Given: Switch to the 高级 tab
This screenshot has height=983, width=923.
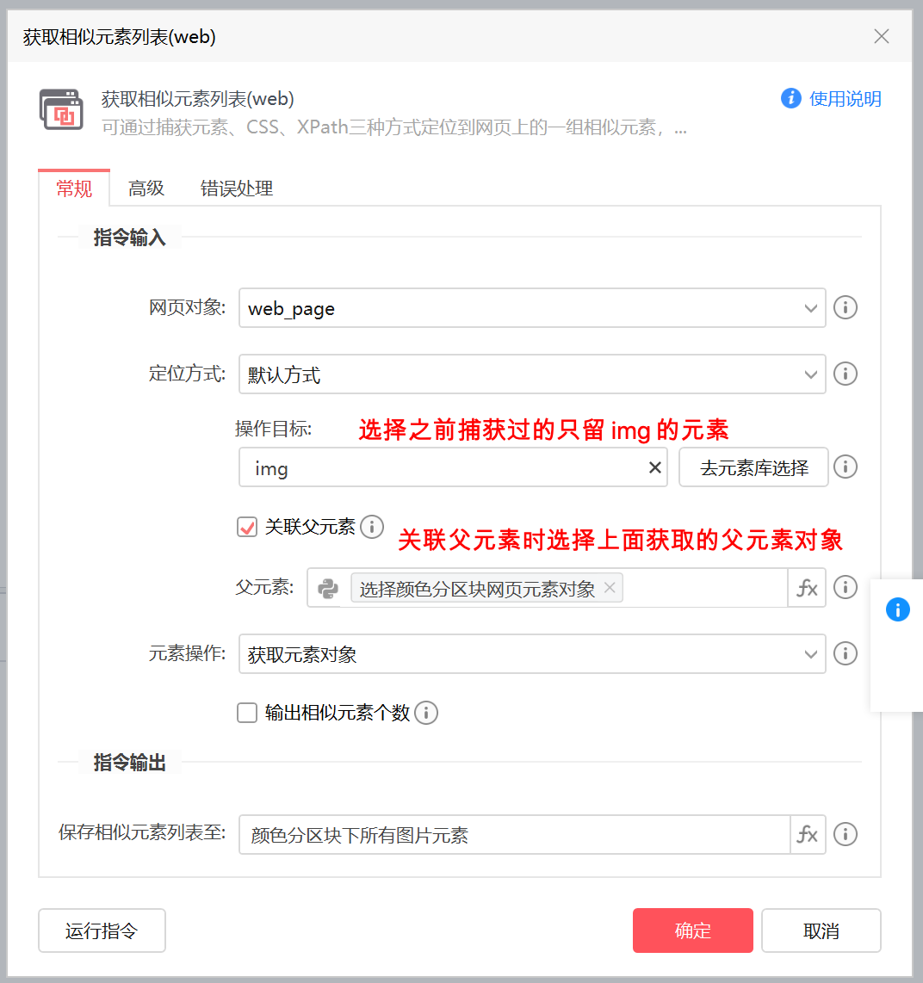Looking at the screenshot, I should [146, 188].
